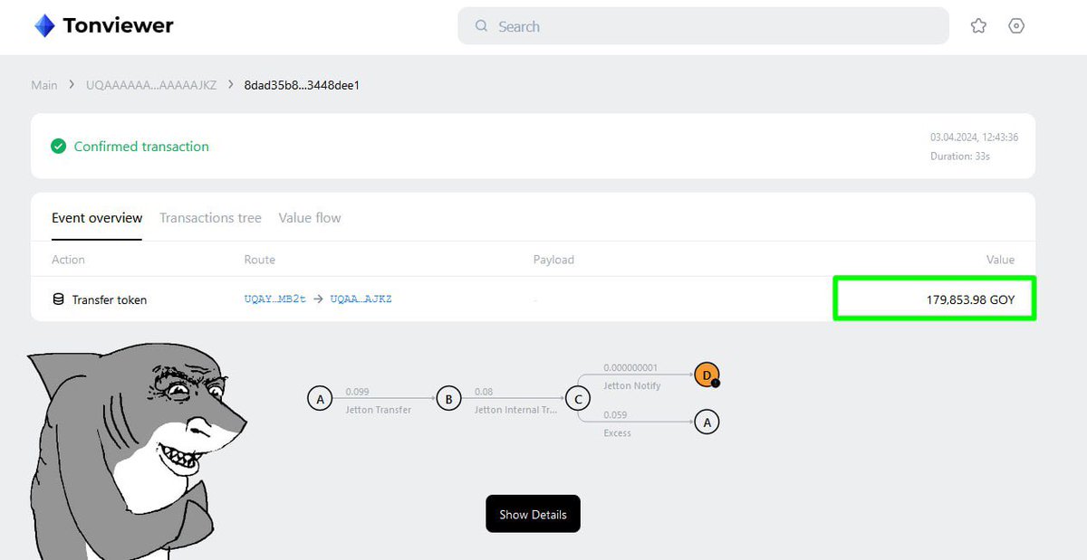The image size is (1087, 560).
Task: Click the 179,853.98 GOY value
Action: 970,299
